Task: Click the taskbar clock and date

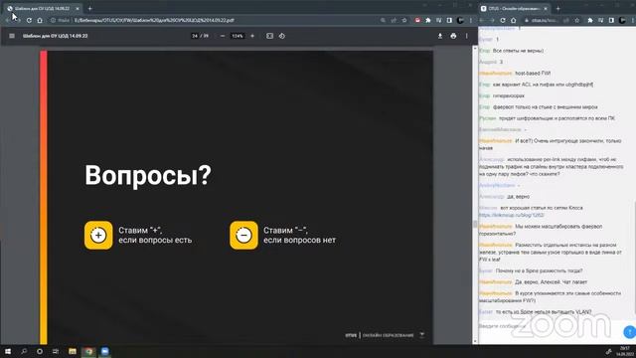Action: click(625, 351)
